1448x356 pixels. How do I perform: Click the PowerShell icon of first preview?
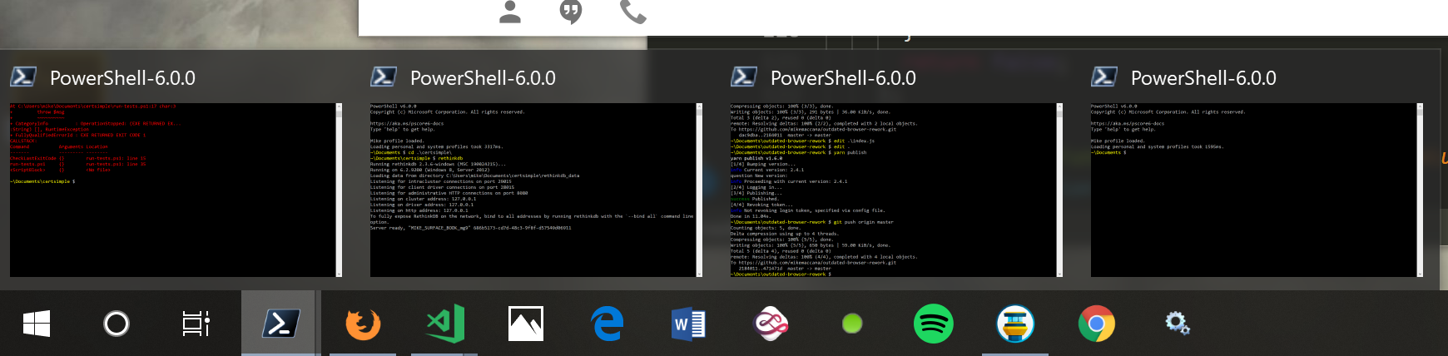click(22, 77)
